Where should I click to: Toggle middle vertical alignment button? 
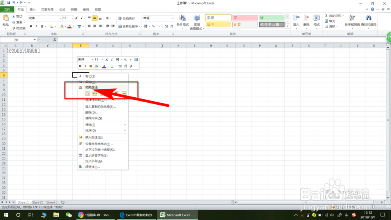coord(95,18)
